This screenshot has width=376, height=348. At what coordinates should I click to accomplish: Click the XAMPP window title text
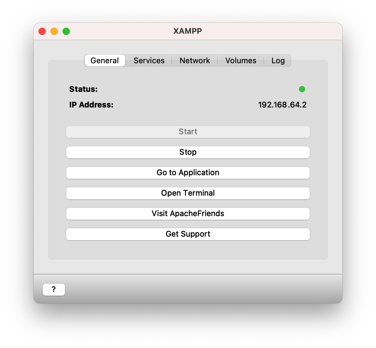click(188, 31)
